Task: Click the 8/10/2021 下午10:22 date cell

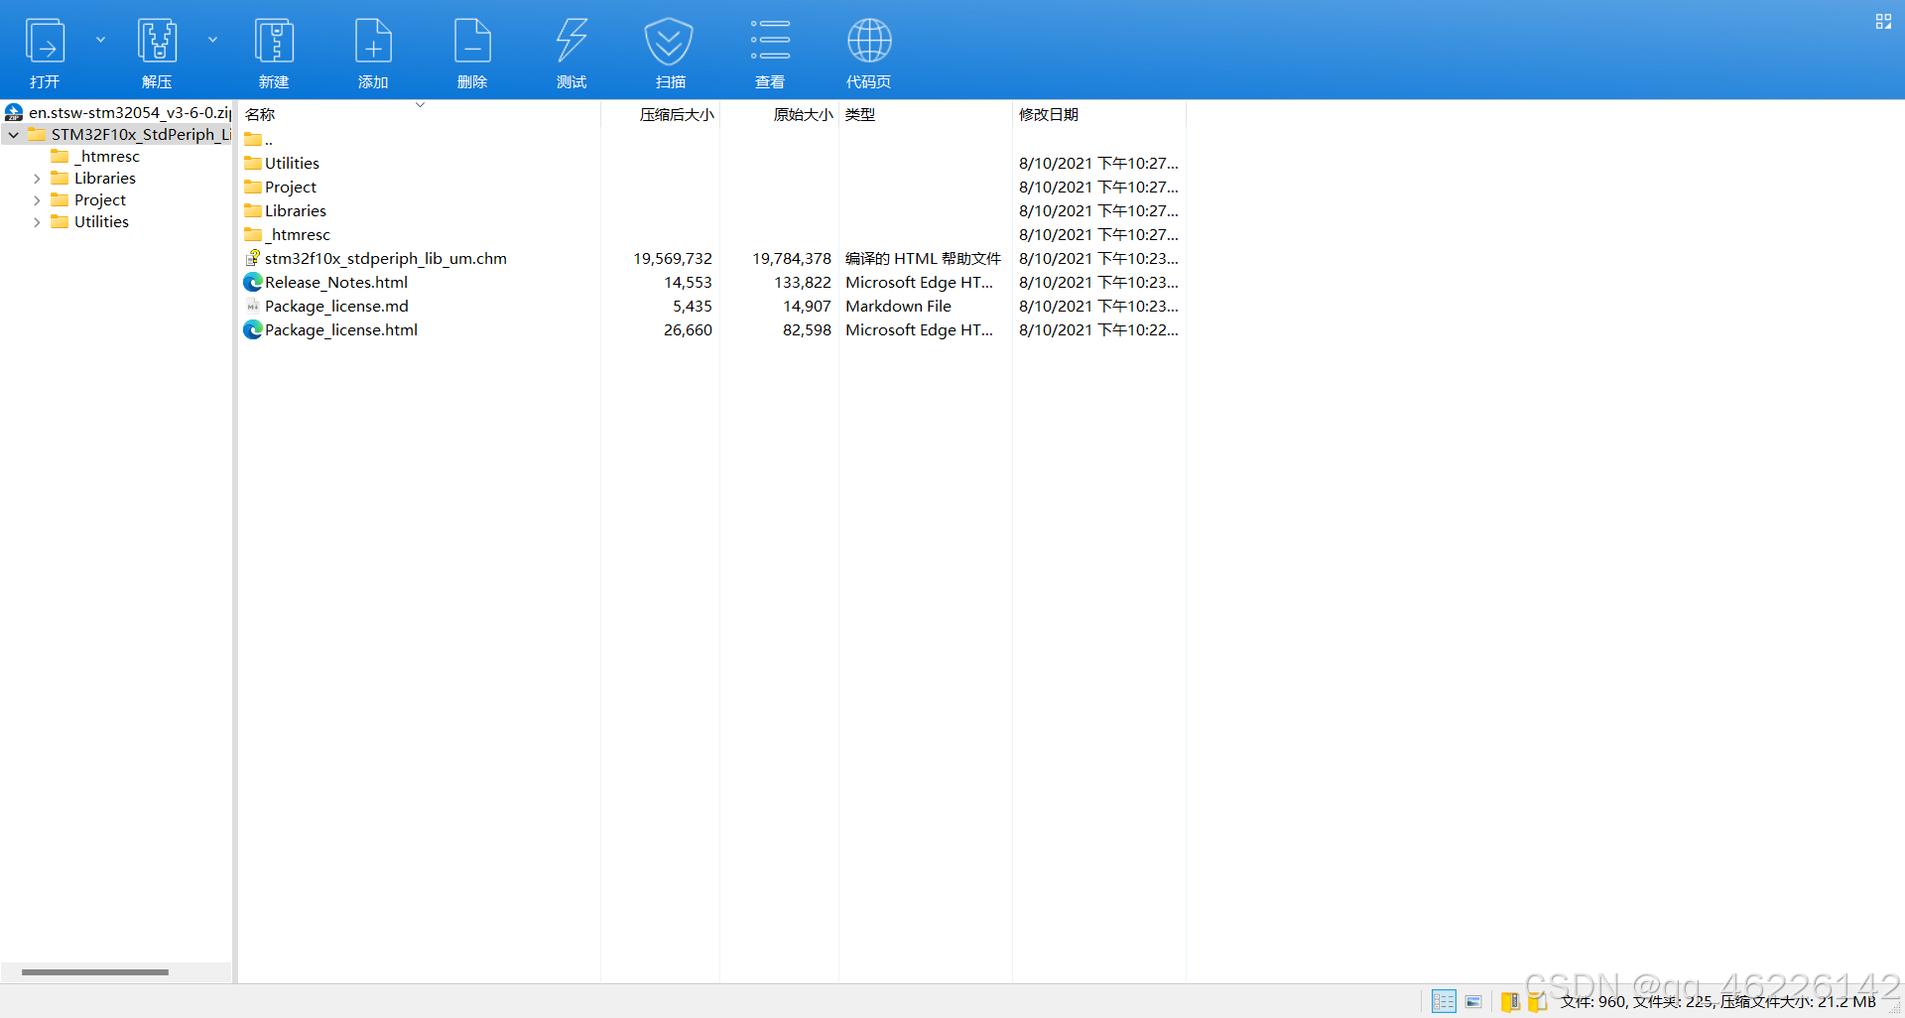Action: (x=1098, y=330)
